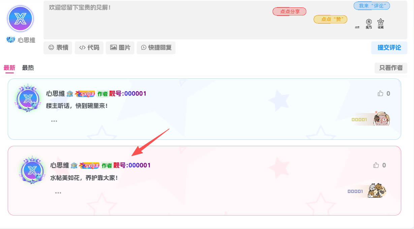This screenshot has width=414, height=229.
Task: Click the 收藏 star favorite icon
Action: click(x=381, y=22)
